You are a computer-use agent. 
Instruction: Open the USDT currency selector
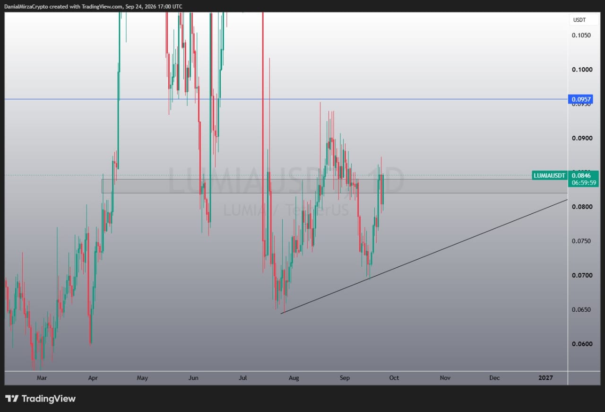point(579,20)
